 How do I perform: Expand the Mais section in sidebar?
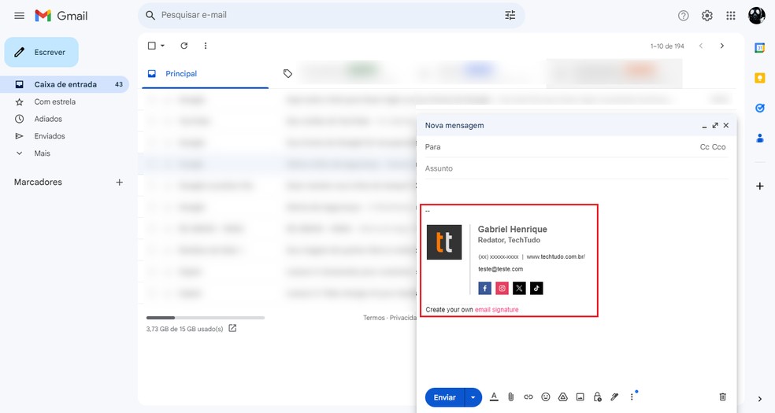(42, 153)
